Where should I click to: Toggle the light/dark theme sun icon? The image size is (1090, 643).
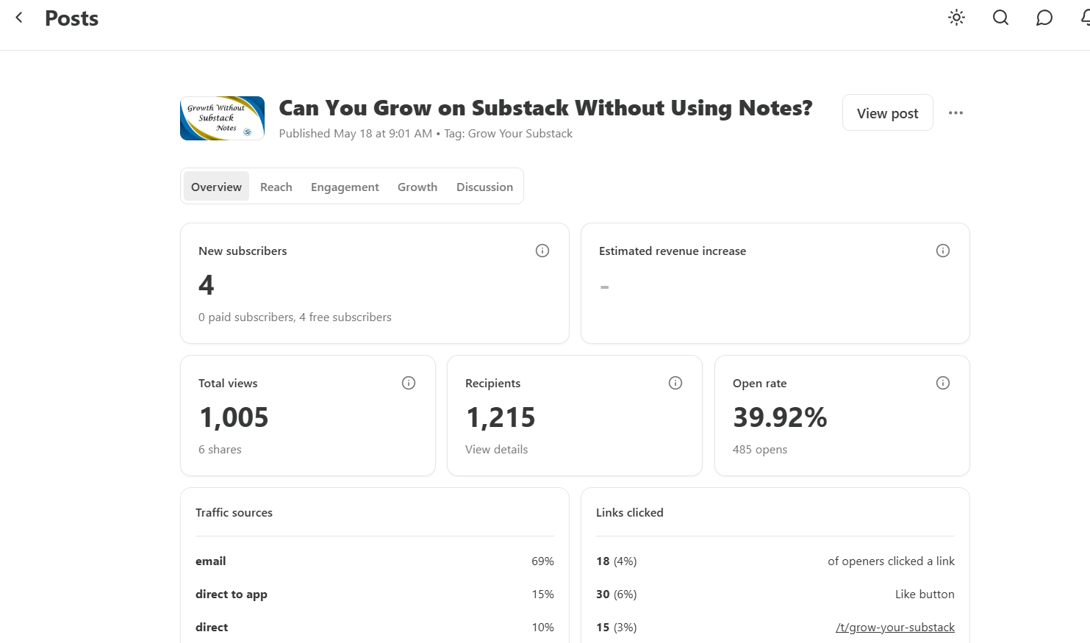click(x=956, y=18)
